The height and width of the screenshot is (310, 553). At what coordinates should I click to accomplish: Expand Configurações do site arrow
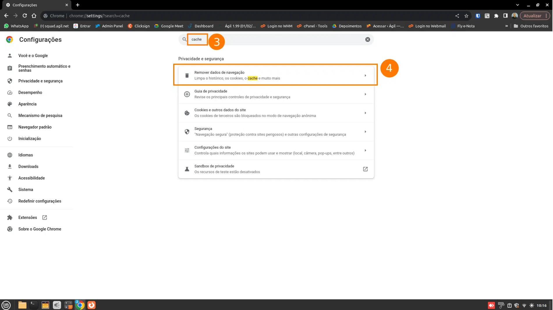click(366, 151)
